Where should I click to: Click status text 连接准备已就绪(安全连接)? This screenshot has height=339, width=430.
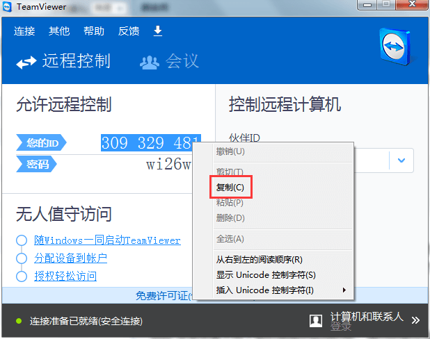coord(86,321)
